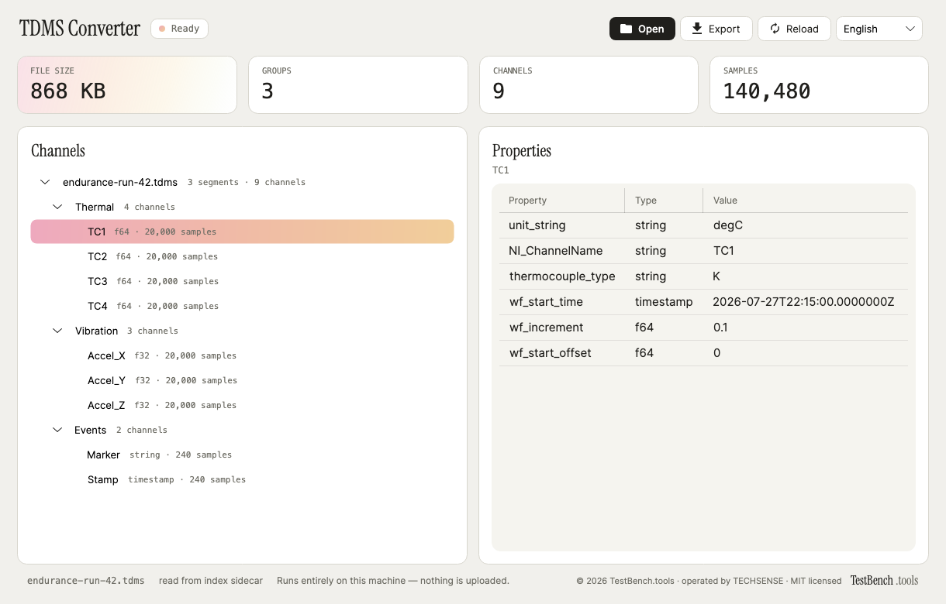Collapse the Vibration group chevron

coord(57,331)
